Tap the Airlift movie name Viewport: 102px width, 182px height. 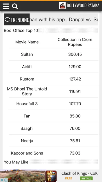[x=27, y=67]
